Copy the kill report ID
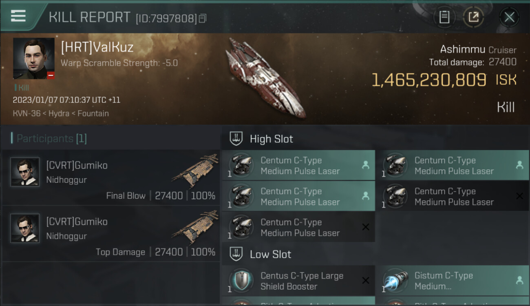The width and height of the screenshot is (530, 306). pyautogui.click(x=203, y=18)
